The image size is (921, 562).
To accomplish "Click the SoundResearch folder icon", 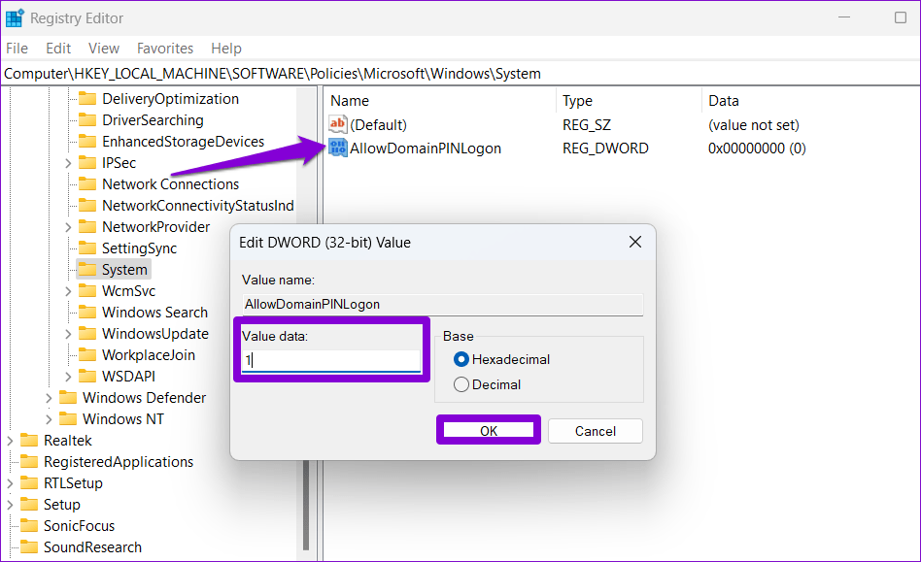I will [x=29, y=547].
